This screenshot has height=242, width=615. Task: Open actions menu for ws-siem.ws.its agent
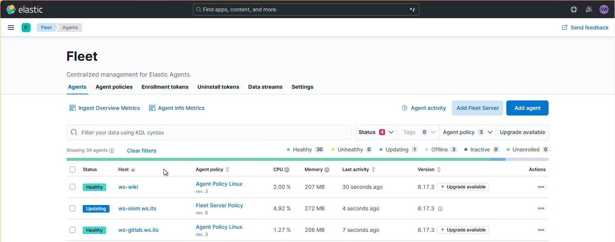(541, 208)
